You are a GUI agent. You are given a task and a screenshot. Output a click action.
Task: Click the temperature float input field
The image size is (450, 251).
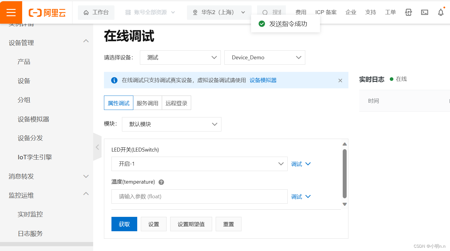(200, 196)
